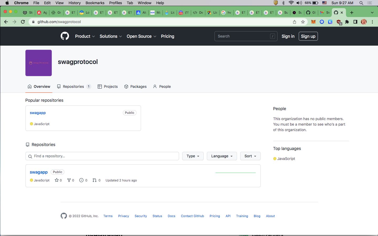This screenshot has width=378, height=236.
Task: Open the Packages tab
Action: coord(135,87)
